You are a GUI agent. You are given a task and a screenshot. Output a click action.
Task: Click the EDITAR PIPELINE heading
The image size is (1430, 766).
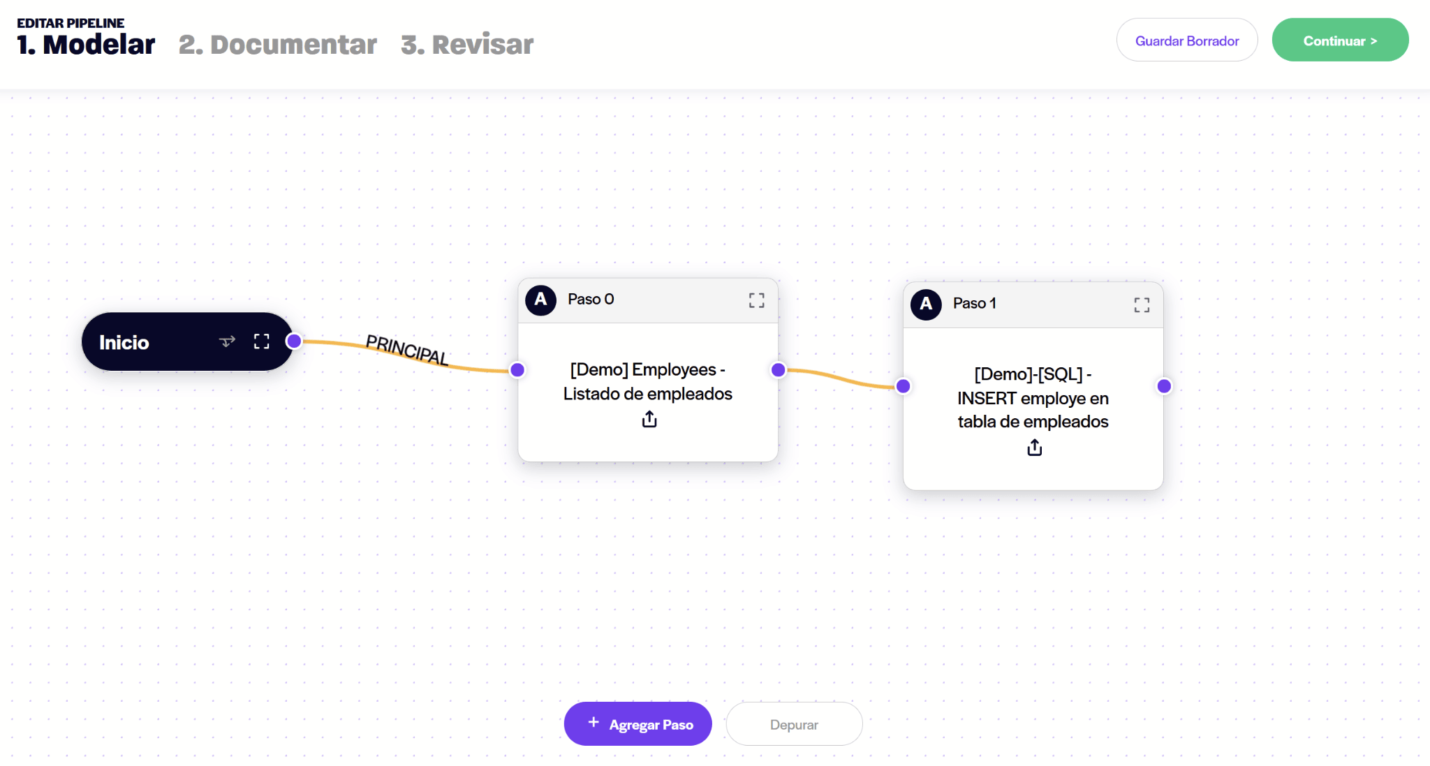71,23
